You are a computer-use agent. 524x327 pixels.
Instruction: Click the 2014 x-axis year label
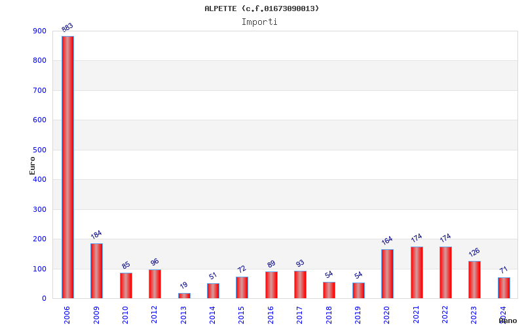212,315
